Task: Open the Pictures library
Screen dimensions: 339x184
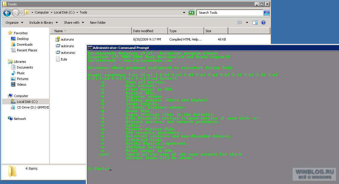Action: coord(23,79)
